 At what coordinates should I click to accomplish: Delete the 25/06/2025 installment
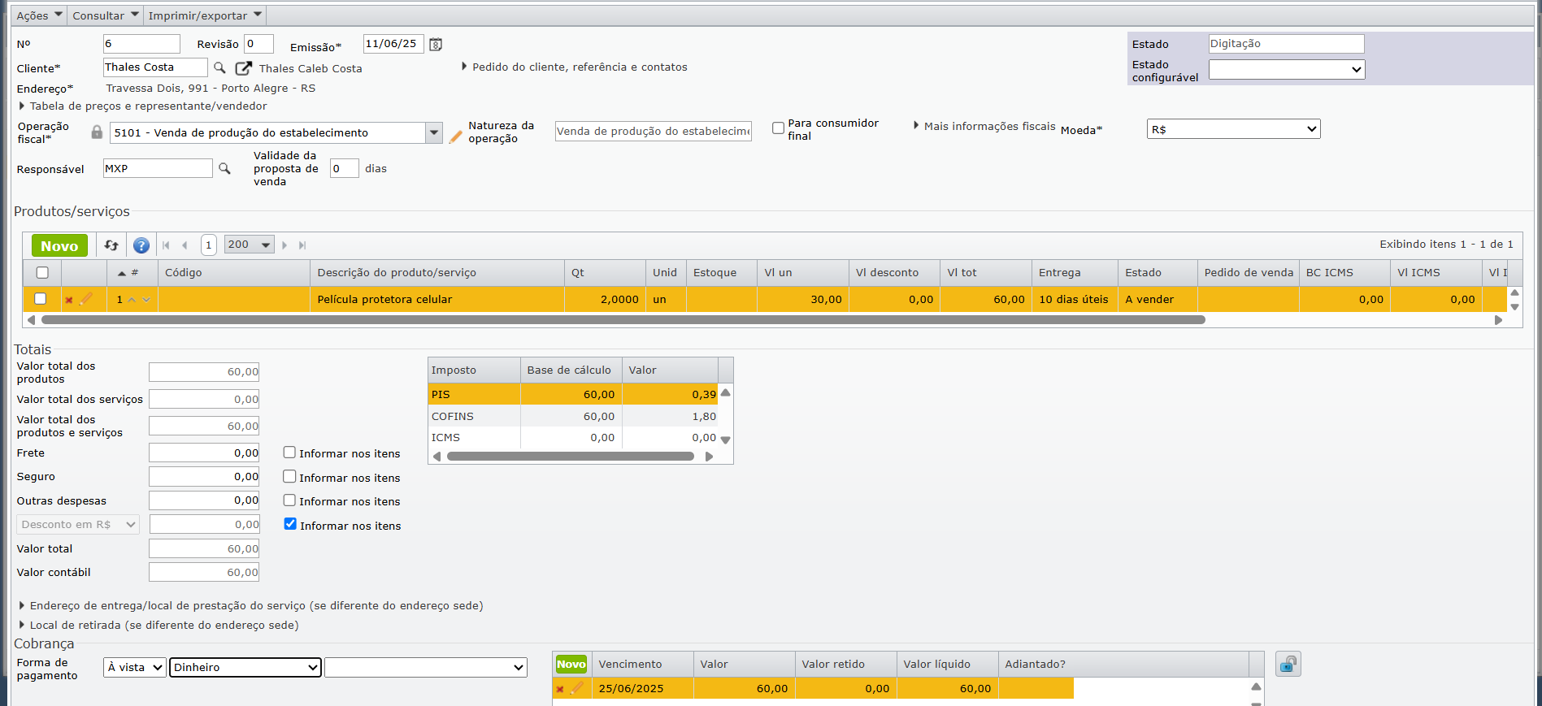click(x=560, y=690)
